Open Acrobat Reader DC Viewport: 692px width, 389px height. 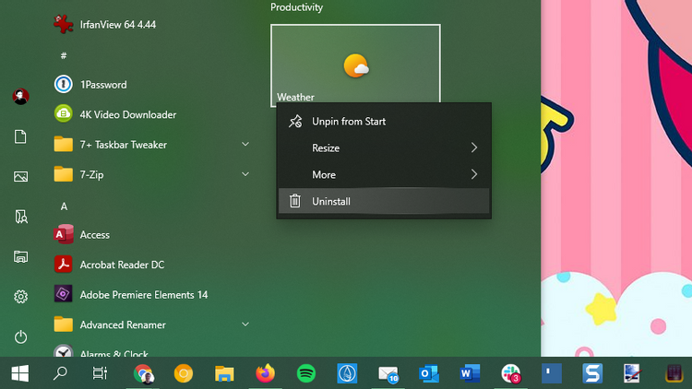pos(121,265)
